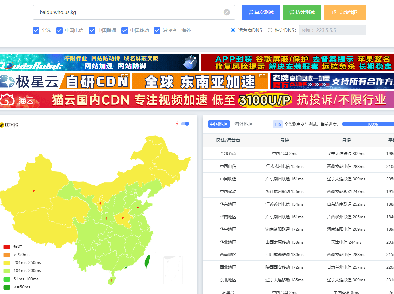
Task: Click the 湖南益阳联通 172ms cell
Action: pyautogui.click(x=284, y=229)
